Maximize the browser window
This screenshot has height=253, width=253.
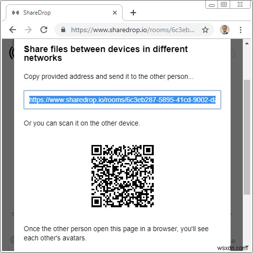tap(224, 4)
